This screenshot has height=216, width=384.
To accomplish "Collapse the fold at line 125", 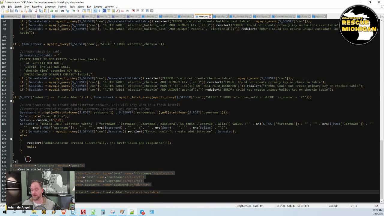I will click(11, 139).
